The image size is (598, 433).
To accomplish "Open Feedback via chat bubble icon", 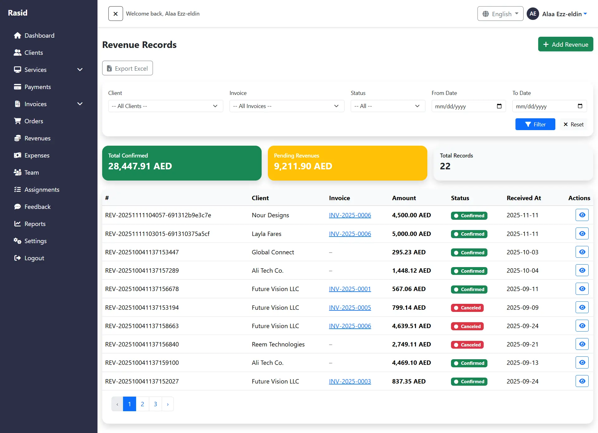I will (17, 207).
